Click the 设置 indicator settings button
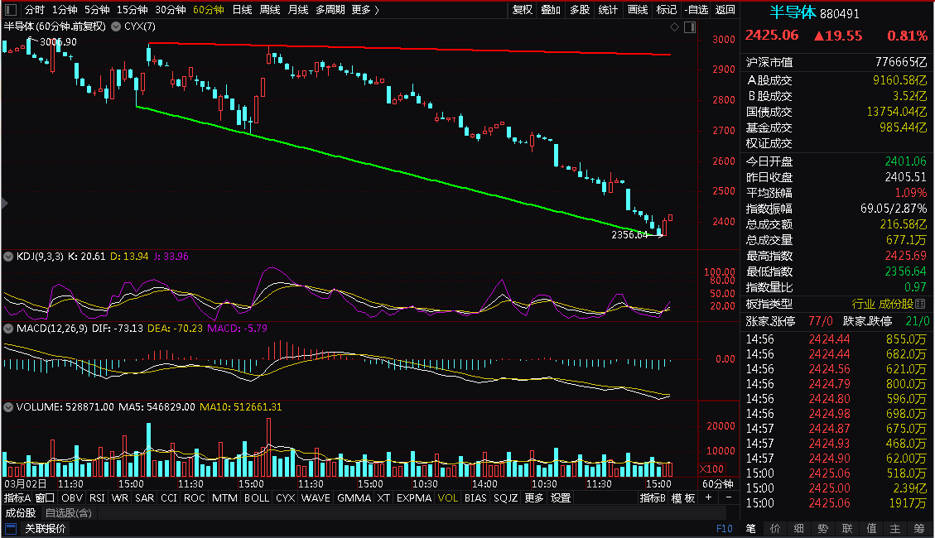This screenshot has width=935, height=538. click(x=561, y=497)
